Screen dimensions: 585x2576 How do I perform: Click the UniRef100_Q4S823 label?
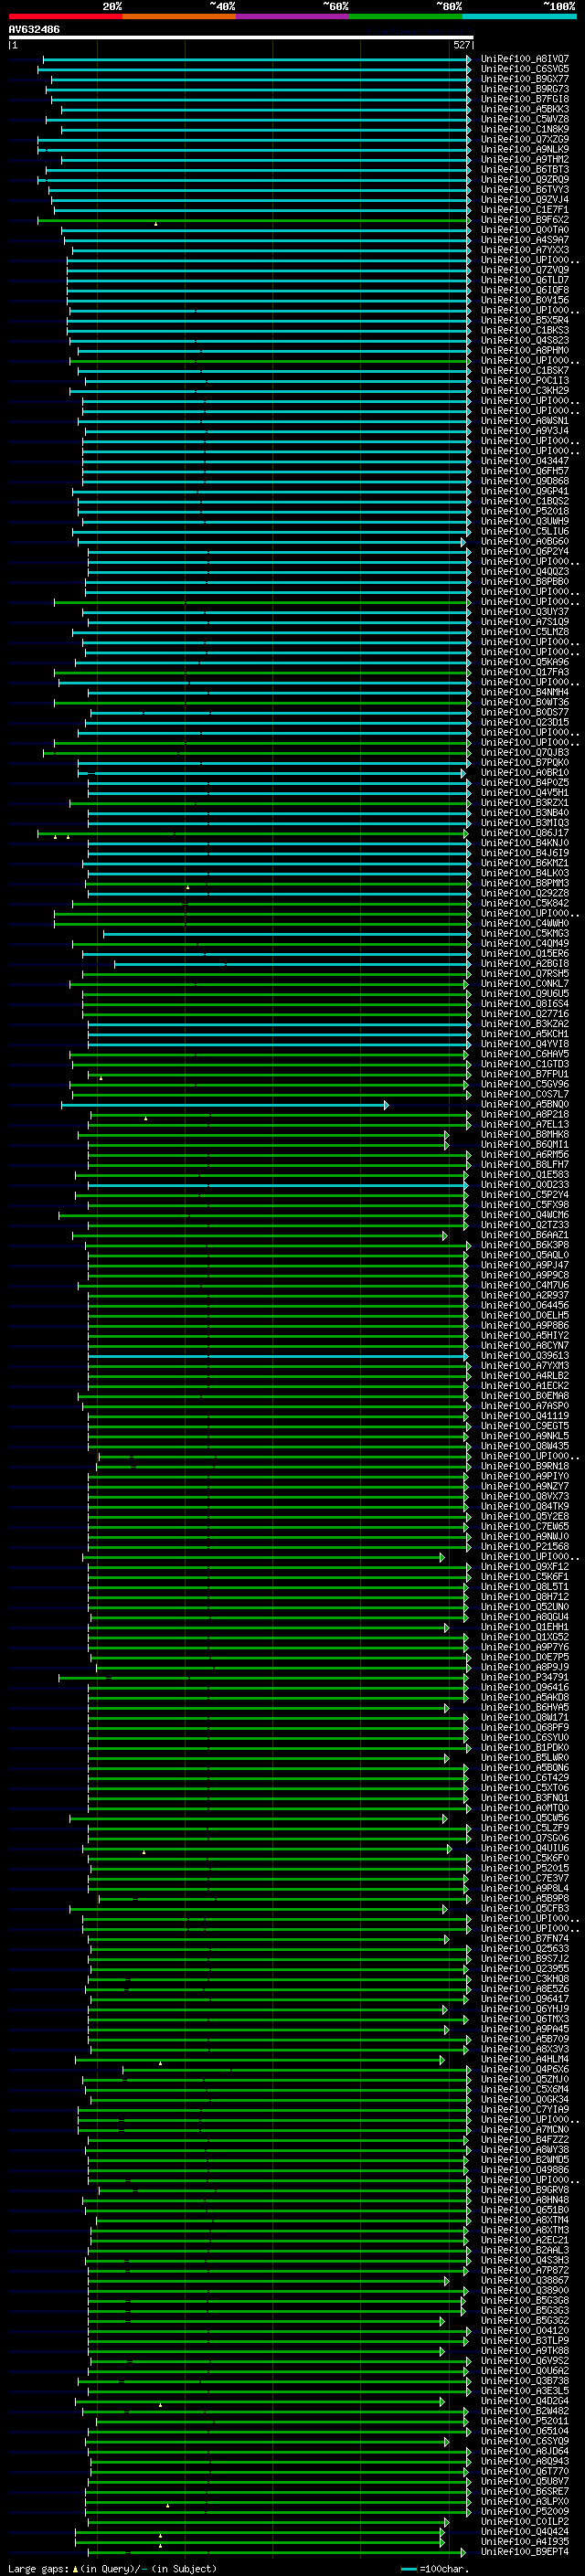click(524, 341)
